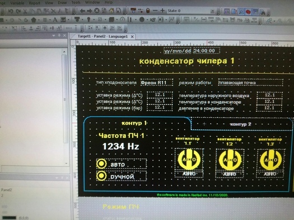
Task: Select the polygon shape tool
Action: [34, 20]
